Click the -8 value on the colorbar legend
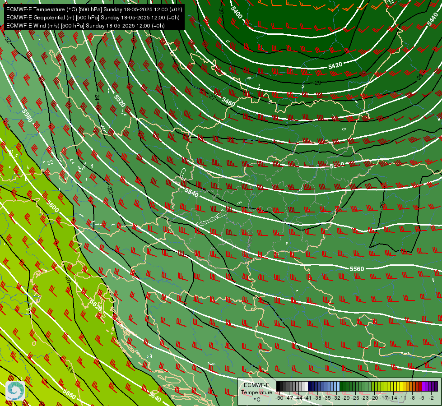 [x=412, y=398]
